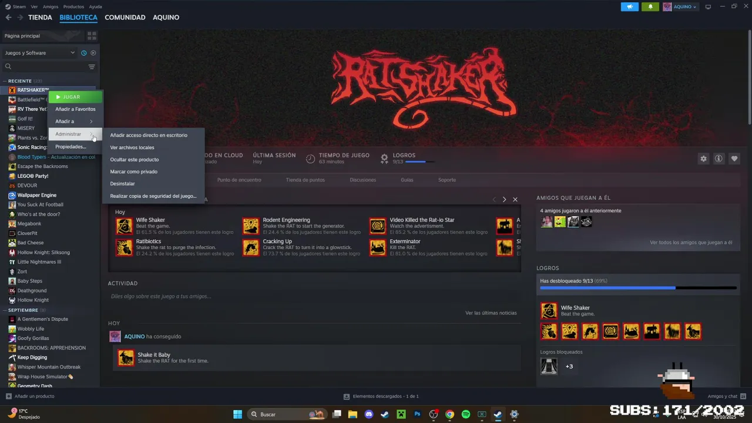Click Ver todos los amigos que juegan
The image size is (752, 423).
691,243
